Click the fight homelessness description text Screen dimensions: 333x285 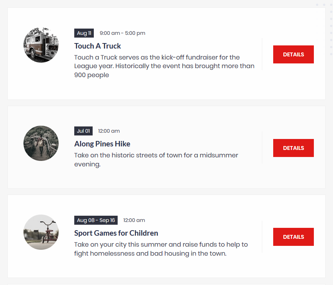tap(161, 249)
